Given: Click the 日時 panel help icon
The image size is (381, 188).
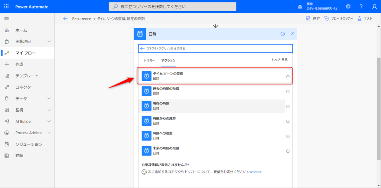Looking at the screenshot, I should (x=283, y=34).
